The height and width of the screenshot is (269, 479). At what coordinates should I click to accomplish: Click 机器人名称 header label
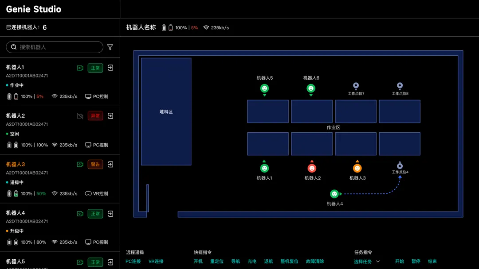point(141,27)
